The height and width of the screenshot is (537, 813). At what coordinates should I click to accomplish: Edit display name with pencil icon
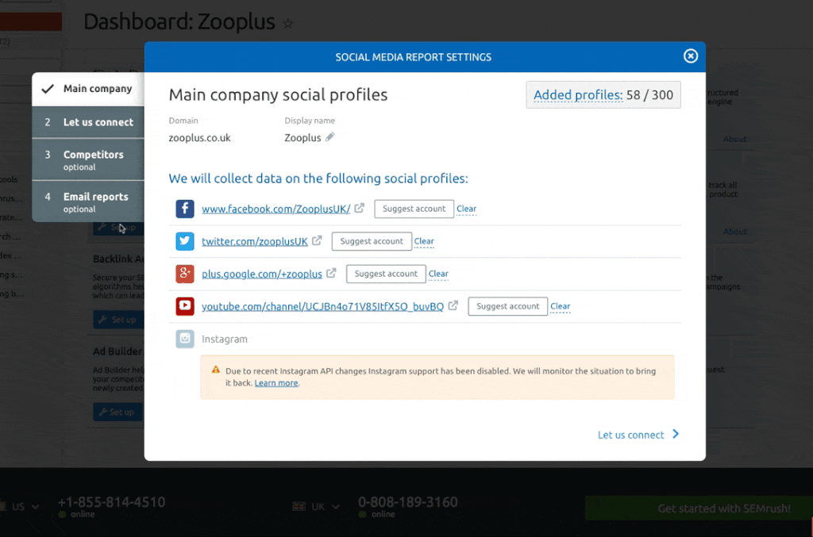[329, 137]
